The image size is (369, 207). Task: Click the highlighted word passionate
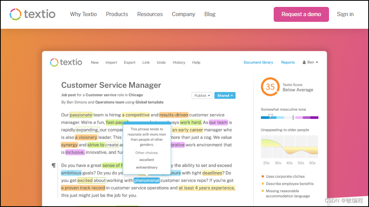coord(81,115)
